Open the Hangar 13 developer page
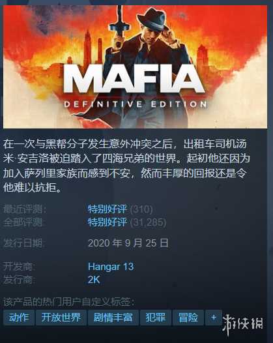Screen dimensions: 273x343 (111, 267)
